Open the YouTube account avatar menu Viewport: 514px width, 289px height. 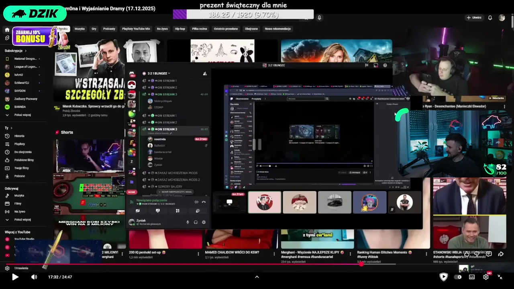[502, 18]
